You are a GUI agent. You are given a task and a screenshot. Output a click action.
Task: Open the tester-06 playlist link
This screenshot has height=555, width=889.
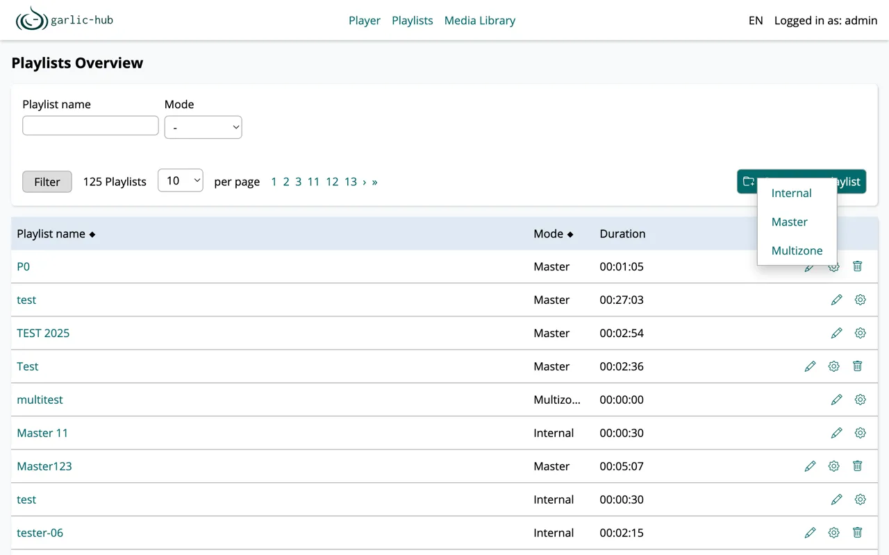[40, 533]
